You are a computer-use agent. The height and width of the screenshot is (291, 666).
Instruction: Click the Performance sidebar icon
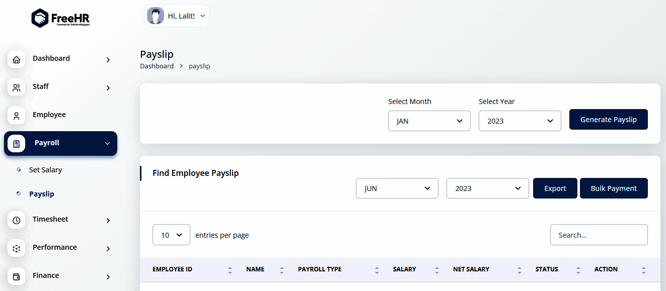[x=17, y=249]
